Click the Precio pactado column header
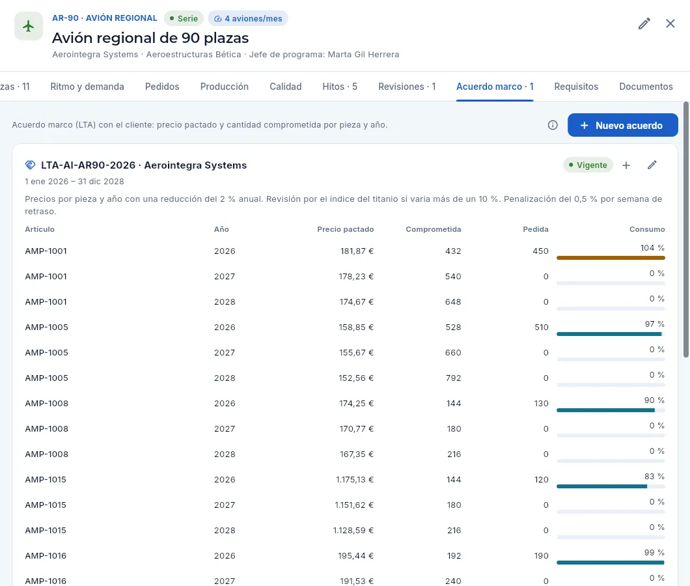 point(346,229)
